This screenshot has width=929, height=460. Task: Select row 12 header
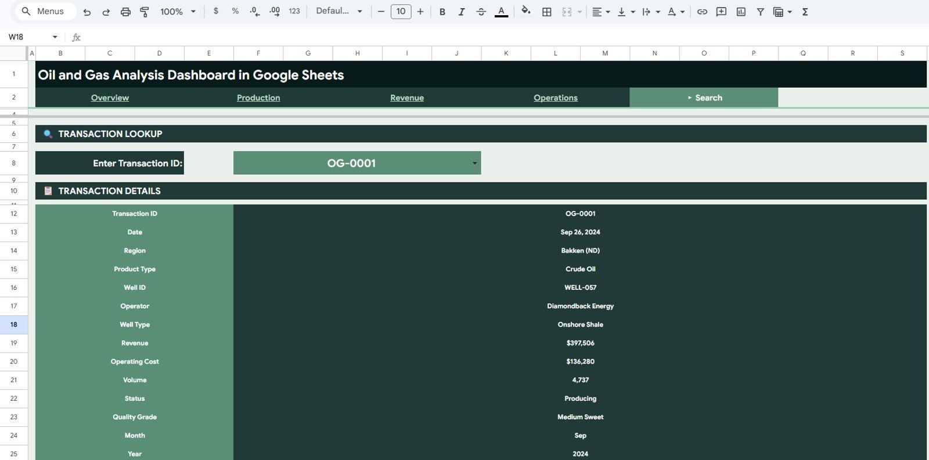coord(13,214)
